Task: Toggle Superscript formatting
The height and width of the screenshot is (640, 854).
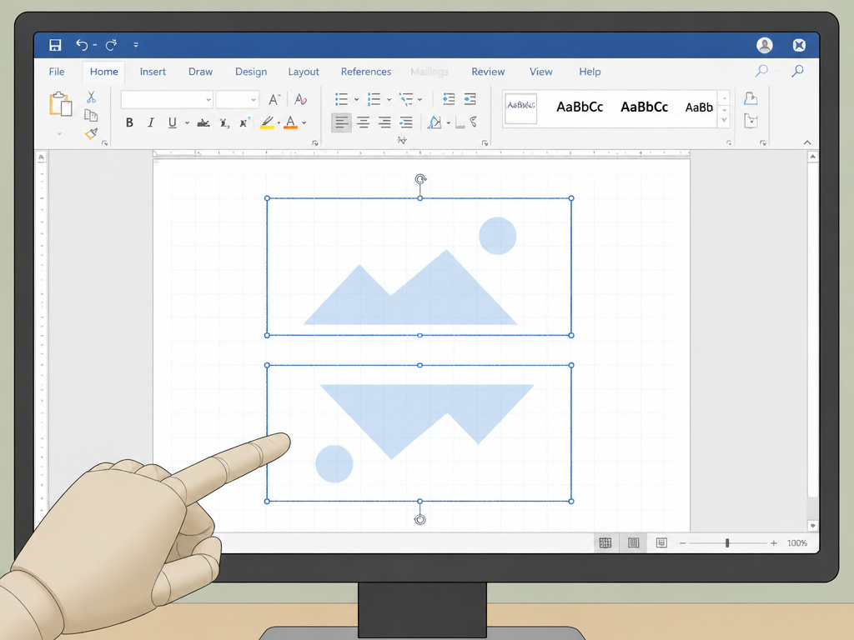Action: [x=244, y=122]
